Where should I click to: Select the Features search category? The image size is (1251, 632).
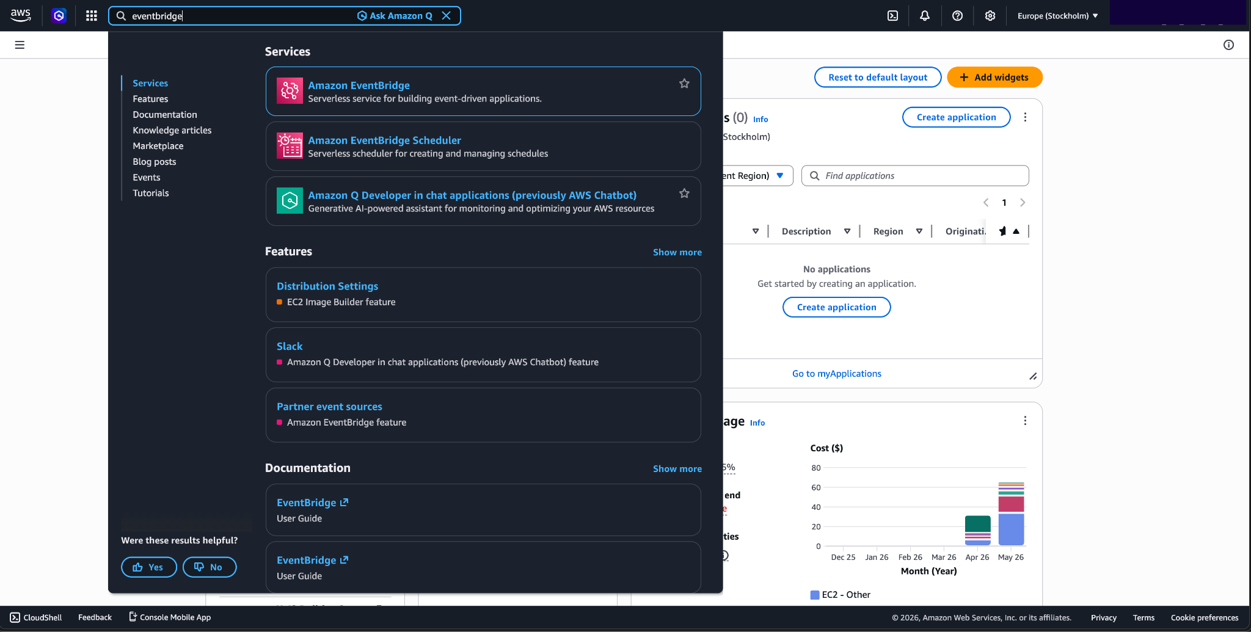click(150, 99)
